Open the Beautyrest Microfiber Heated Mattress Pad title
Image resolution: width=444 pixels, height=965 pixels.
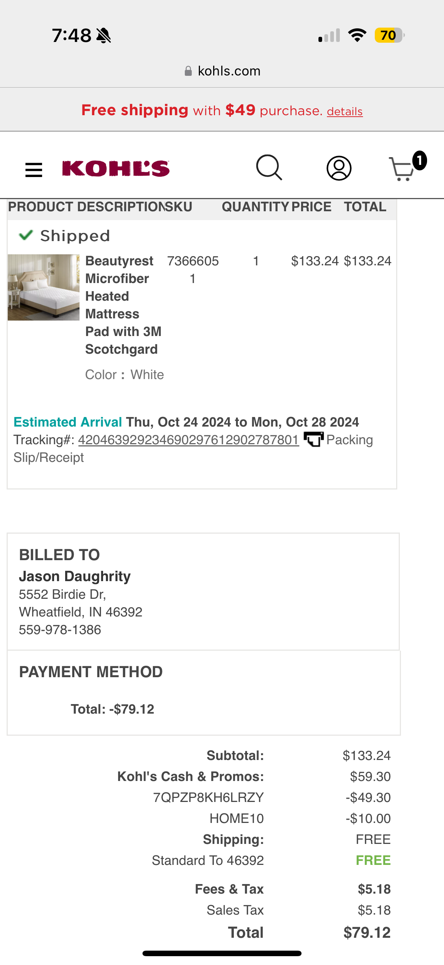123,305
